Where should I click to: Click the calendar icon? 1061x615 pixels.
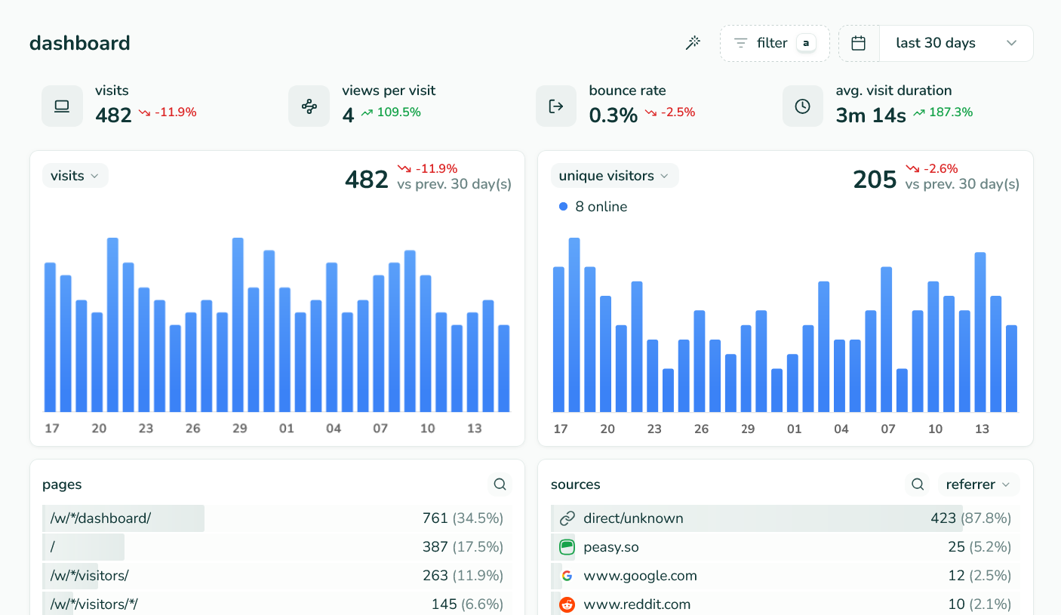859,43
